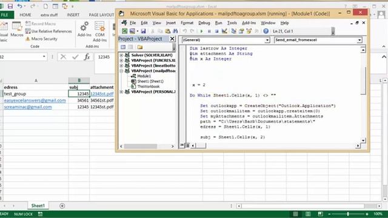This screenshot has height=218, width=388.
Task: Open the Object Browser toolbar icon
Action: (x=249, y=31)
